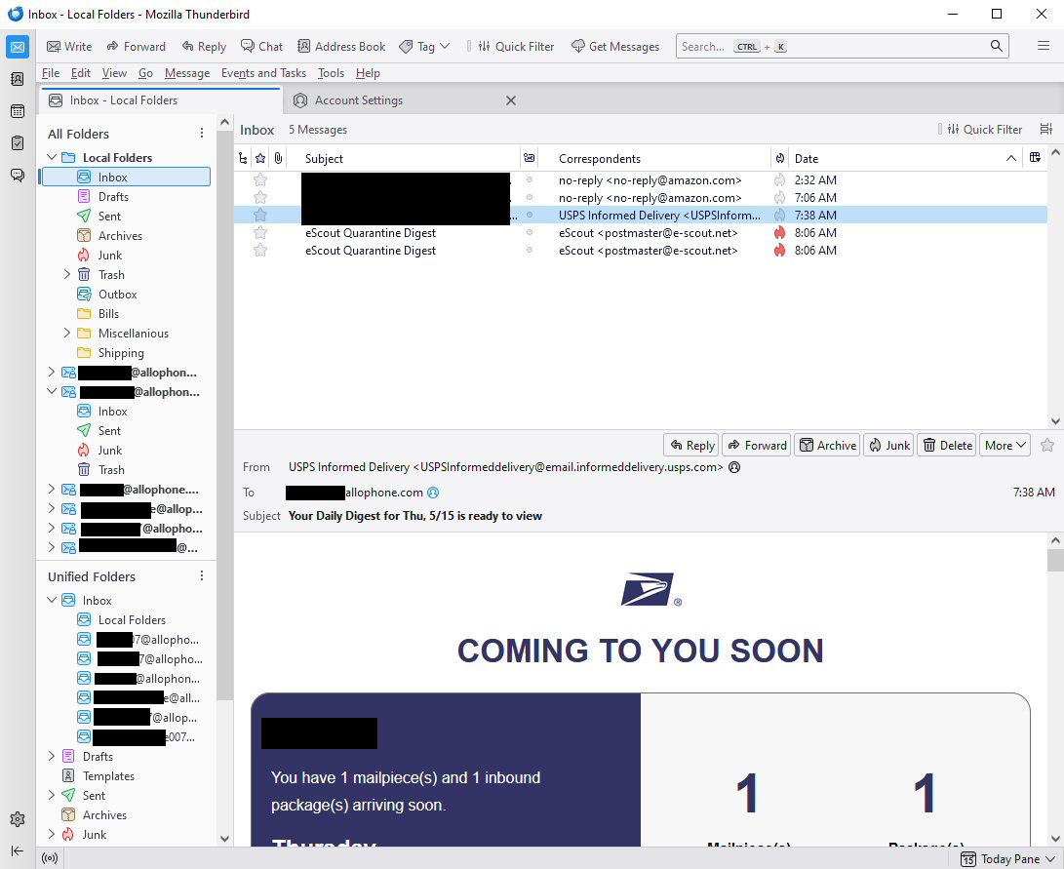
Task: Click the address book icon next to recipient address
Action: click(433, 493)
